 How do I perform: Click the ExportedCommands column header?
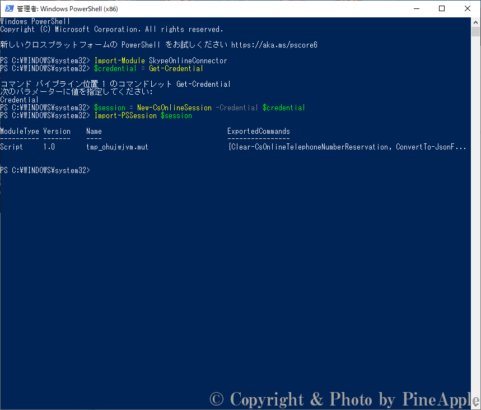[x=258, y=131]
